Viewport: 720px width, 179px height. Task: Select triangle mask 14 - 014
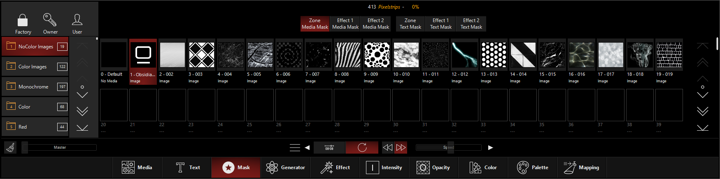523,61
